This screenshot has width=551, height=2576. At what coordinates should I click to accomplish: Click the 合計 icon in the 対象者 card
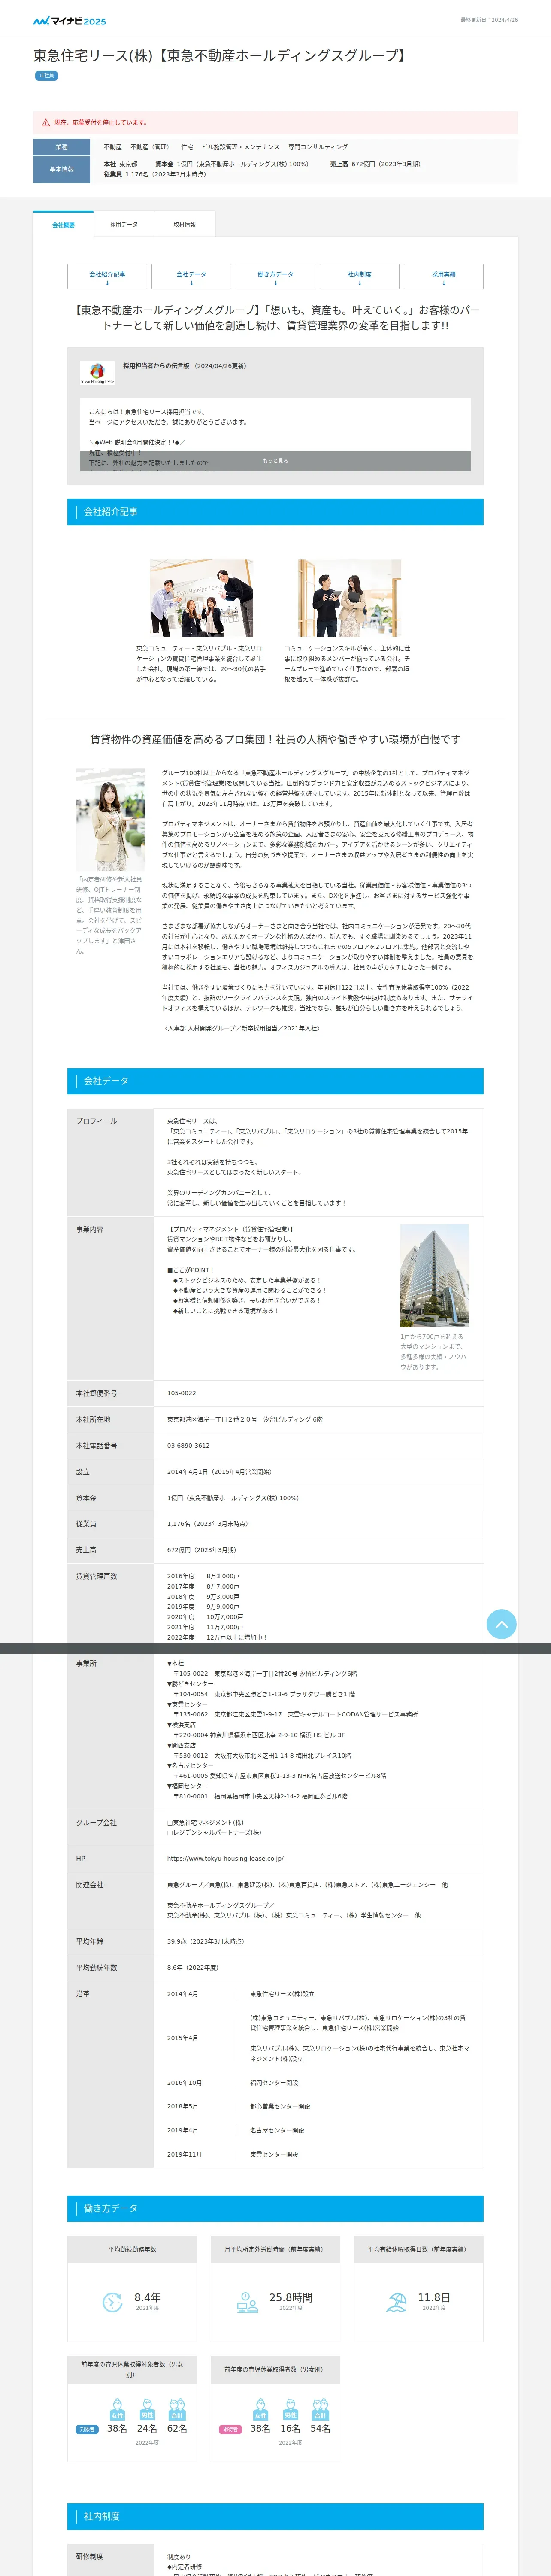[x=177, y=2409]
